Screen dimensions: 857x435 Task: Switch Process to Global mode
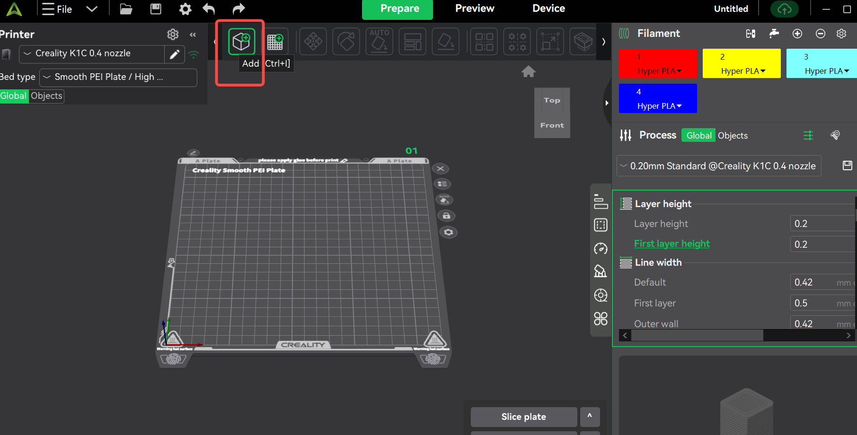698,136
